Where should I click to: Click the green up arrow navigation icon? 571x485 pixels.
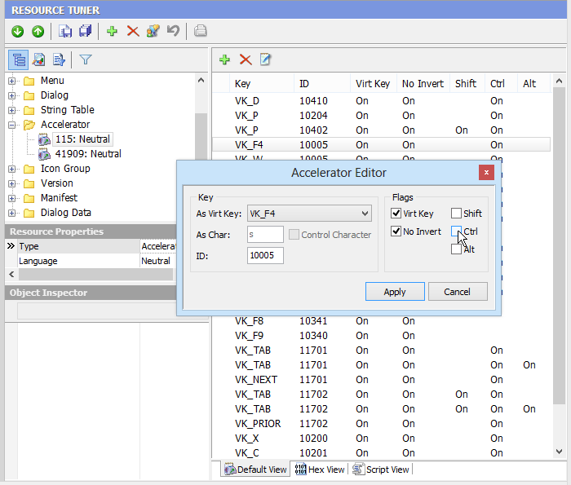coord(38,31)
